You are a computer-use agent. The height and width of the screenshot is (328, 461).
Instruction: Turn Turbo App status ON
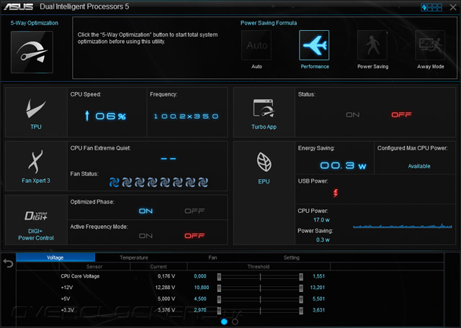coord(352,115)
